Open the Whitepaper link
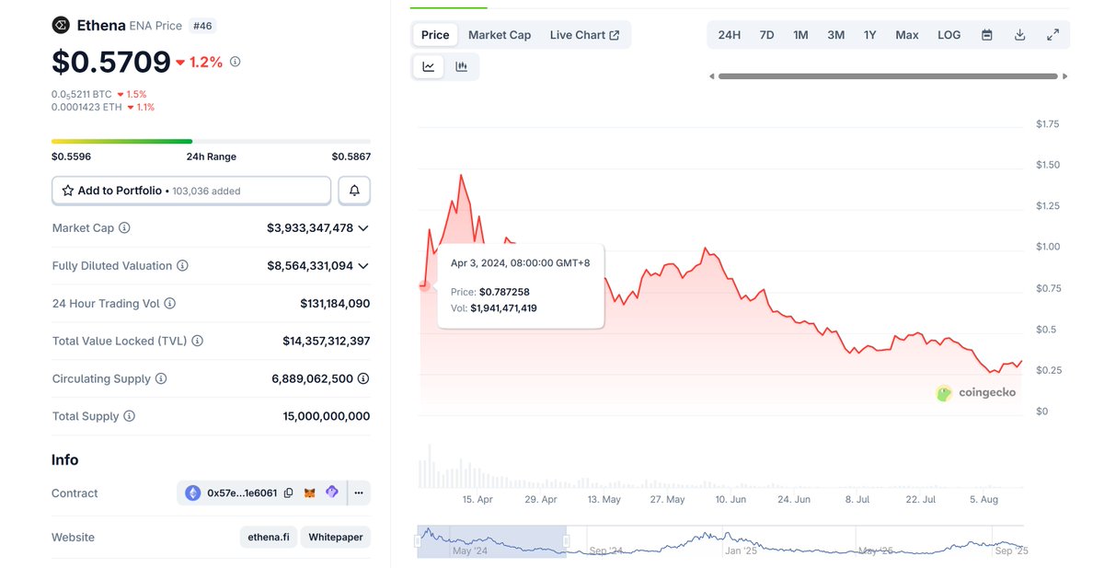The image size is (1104, 568). click(335, 538)
